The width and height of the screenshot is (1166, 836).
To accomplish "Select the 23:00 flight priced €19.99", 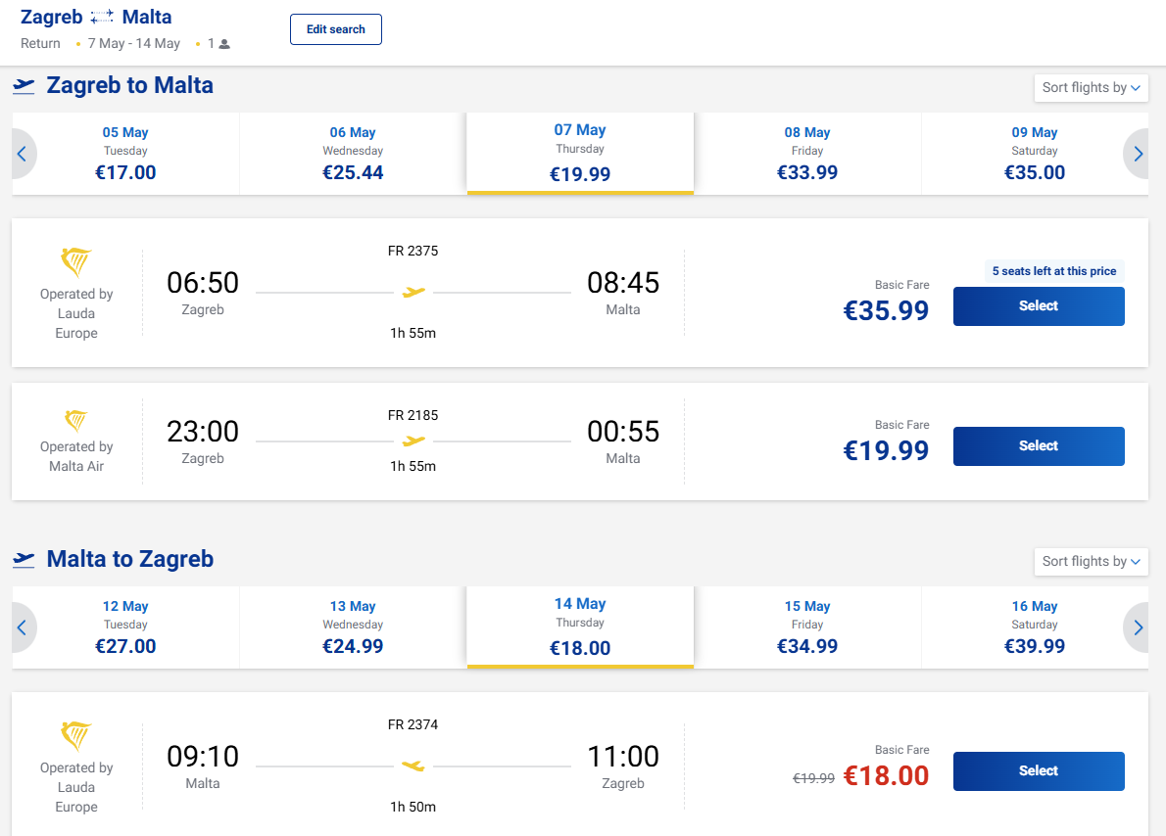I will tap(1038, 446).
